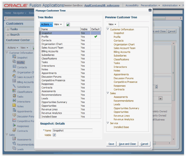Open the Actions menu in Tree Nodes
Viewport: 186px width, 156px height.
click(x=46, y=24)
